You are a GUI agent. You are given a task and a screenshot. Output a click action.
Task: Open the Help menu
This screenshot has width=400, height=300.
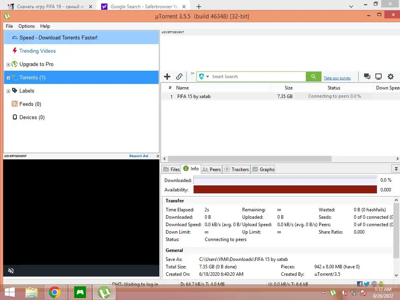[x=45, y=26]
